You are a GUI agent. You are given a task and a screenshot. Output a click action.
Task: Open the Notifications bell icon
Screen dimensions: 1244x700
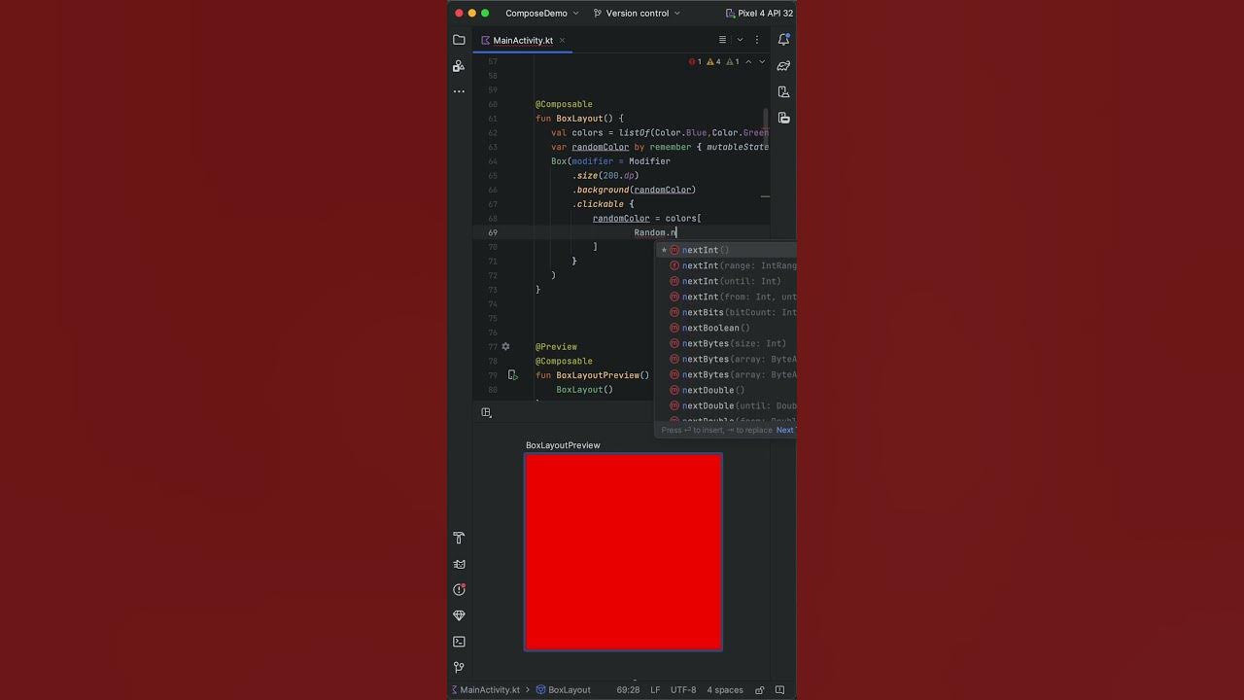(x=783, y=40)
